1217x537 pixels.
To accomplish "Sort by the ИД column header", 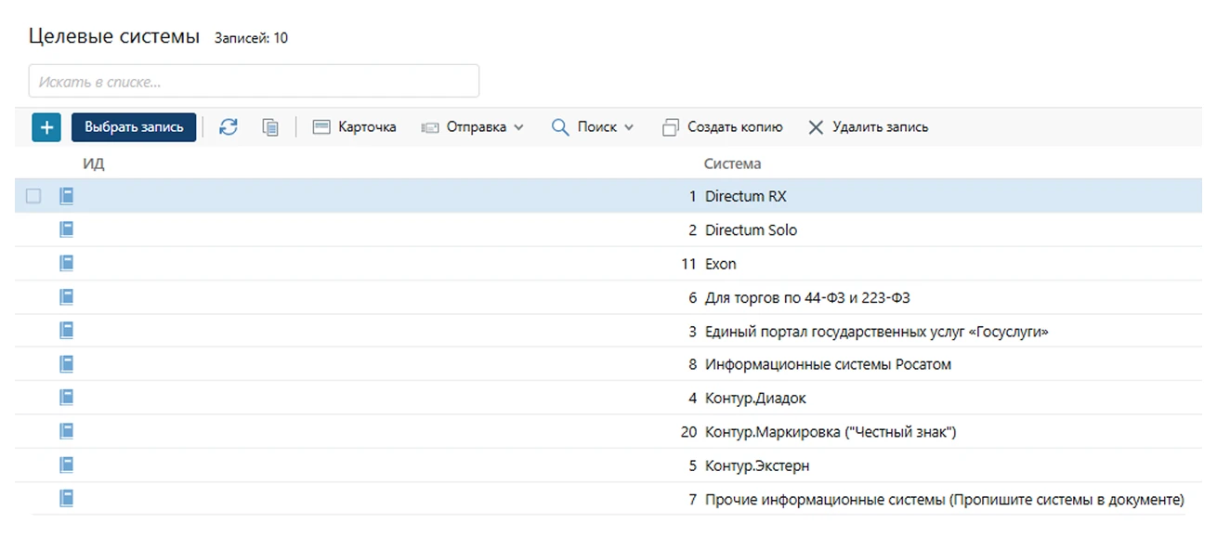I will point(93,164).
